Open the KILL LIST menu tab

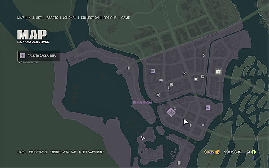(35, 18)
